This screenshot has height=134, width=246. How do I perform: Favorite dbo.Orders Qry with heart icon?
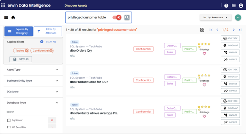[204, 54]
